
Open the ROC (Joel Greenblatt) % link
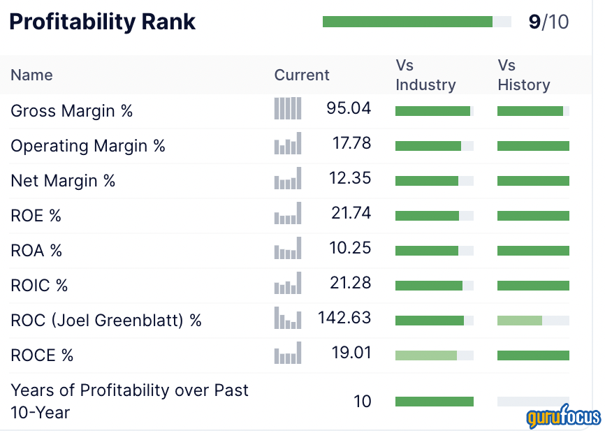click(x=106, y=321)
